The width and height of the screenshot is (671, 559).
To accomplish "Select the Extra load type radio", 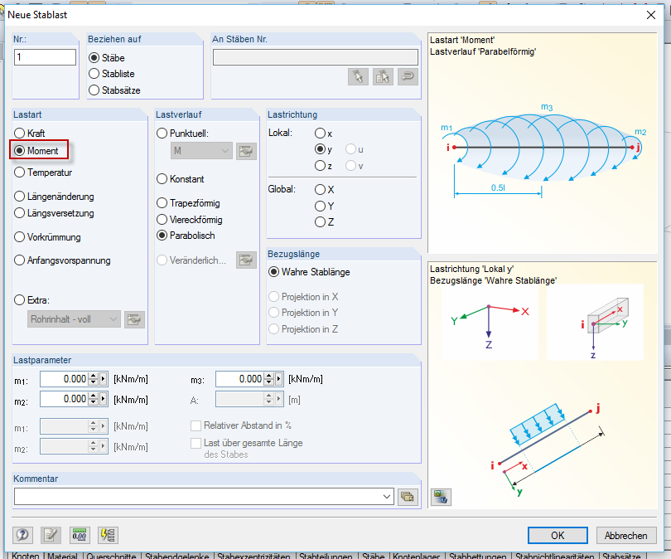I will coord(19,300).
